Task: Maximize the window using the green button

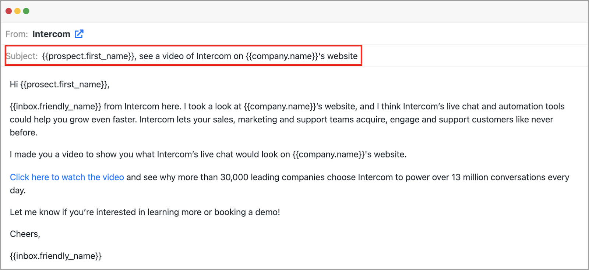Action: (x=26, y=11)
